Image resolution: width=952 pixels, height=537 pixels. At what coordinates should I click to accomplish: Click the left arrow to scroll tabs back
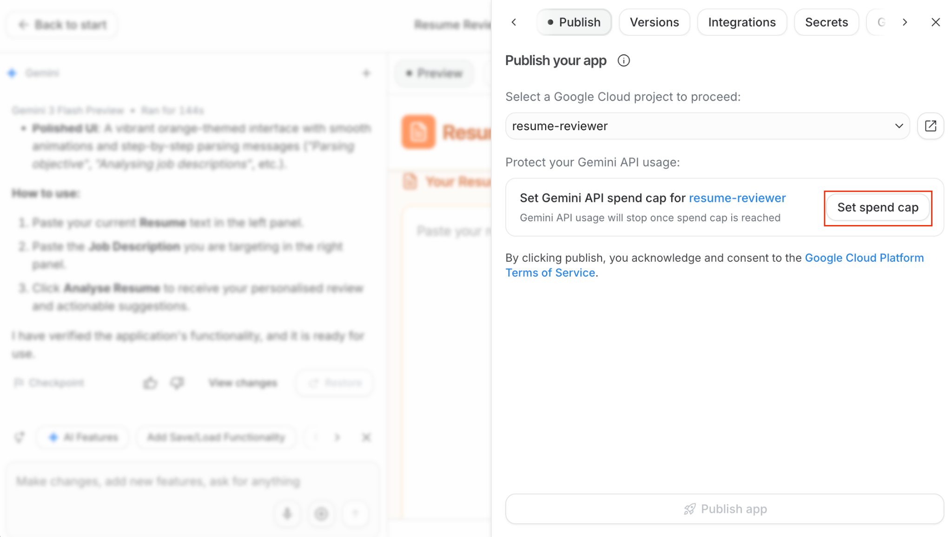[514, 22]
